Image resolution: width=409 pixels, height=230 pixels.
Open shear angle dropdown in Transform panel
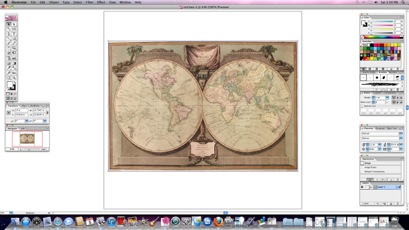45,121
